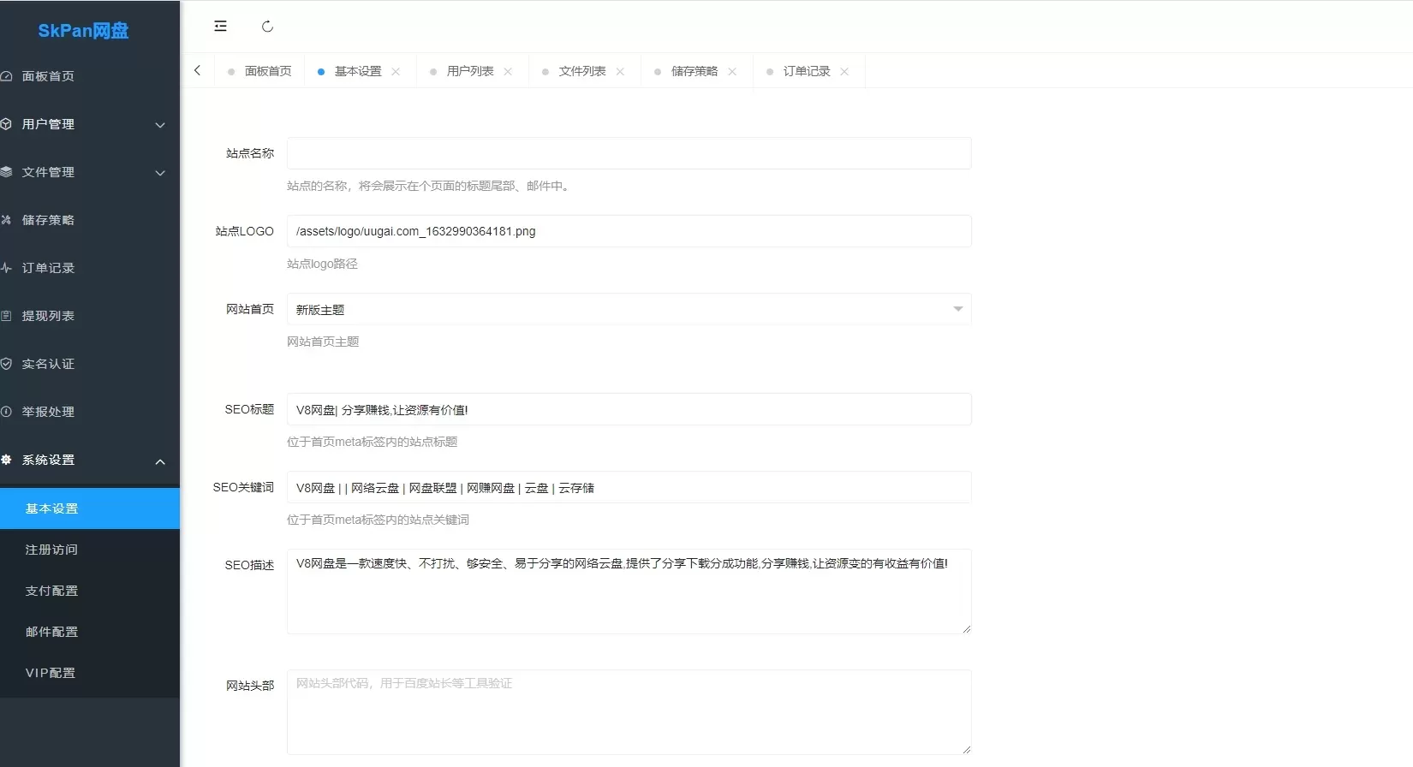Close the 用户列表 tab
The height and width of the screenshot is (767, 1413).
click(x=508, y=72)
